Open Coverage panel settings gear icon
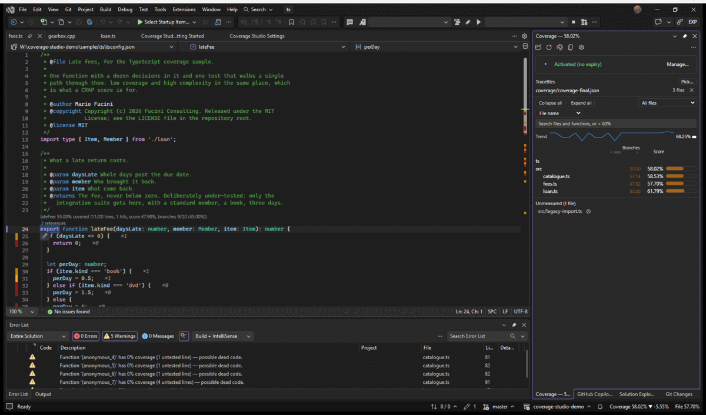 (581, 47)
